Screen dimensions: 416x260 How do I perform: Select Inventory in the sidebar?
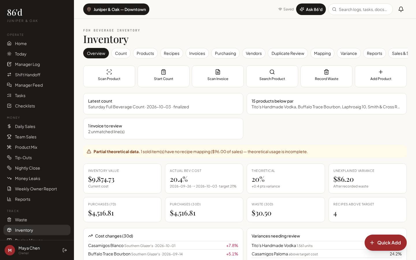click(x=37, y=230)
